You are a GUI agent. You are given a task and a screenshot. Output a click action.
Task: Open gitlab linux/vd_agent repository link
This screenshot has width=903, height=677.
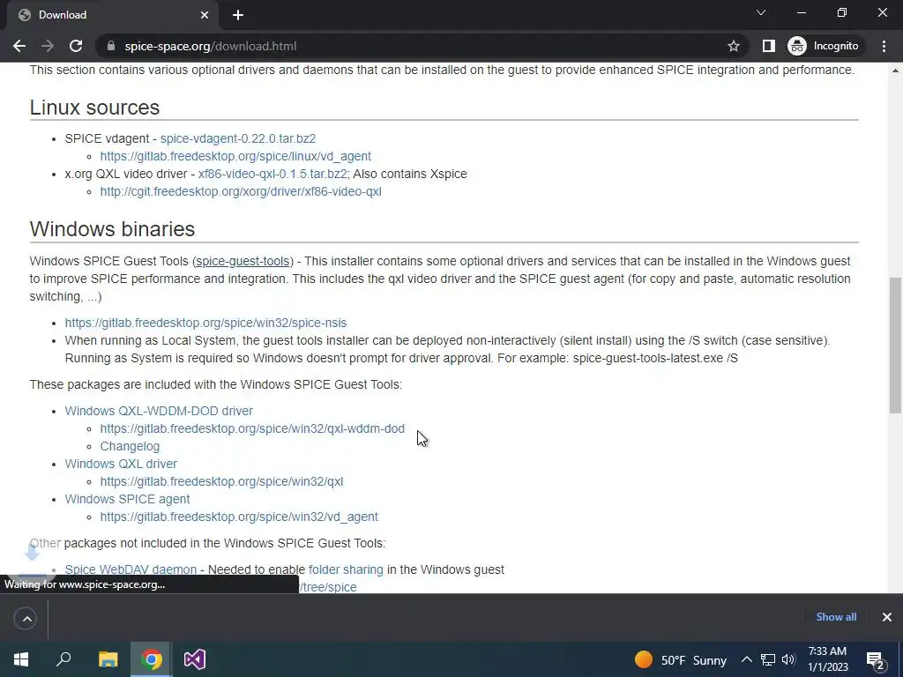235,157
